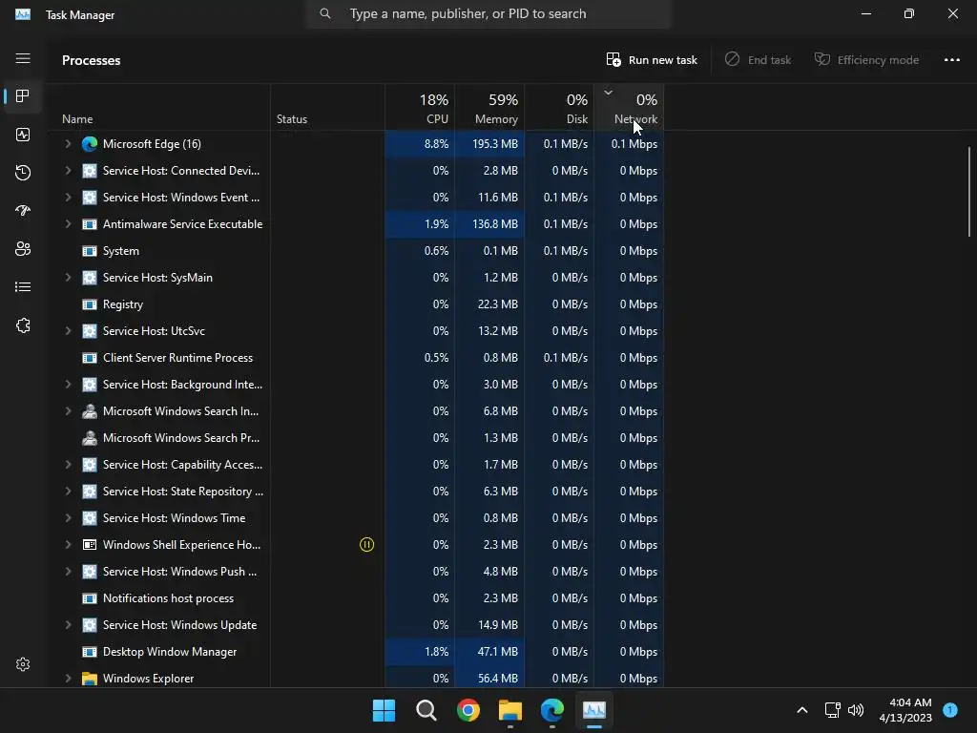
Task: Sort by the Network column header
Action: click(x=630, y=108)
